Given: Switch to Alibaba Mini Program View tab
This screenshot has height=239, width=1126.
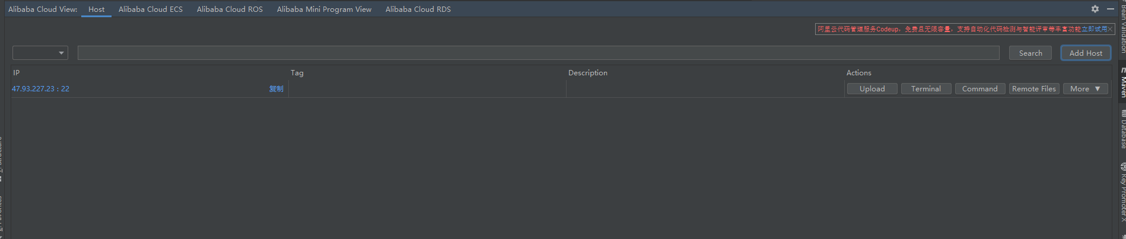Looking at the screenshot, I should [324, 9].
